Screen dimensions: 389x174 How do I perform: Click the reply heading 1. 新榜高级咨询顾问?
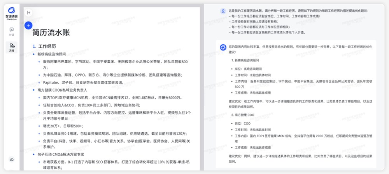pos(245,60)
